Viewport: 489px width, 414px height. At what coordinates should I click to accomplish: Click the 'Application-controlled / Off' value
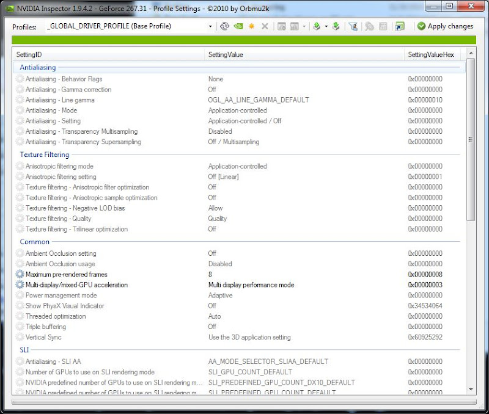coord(245,121)
